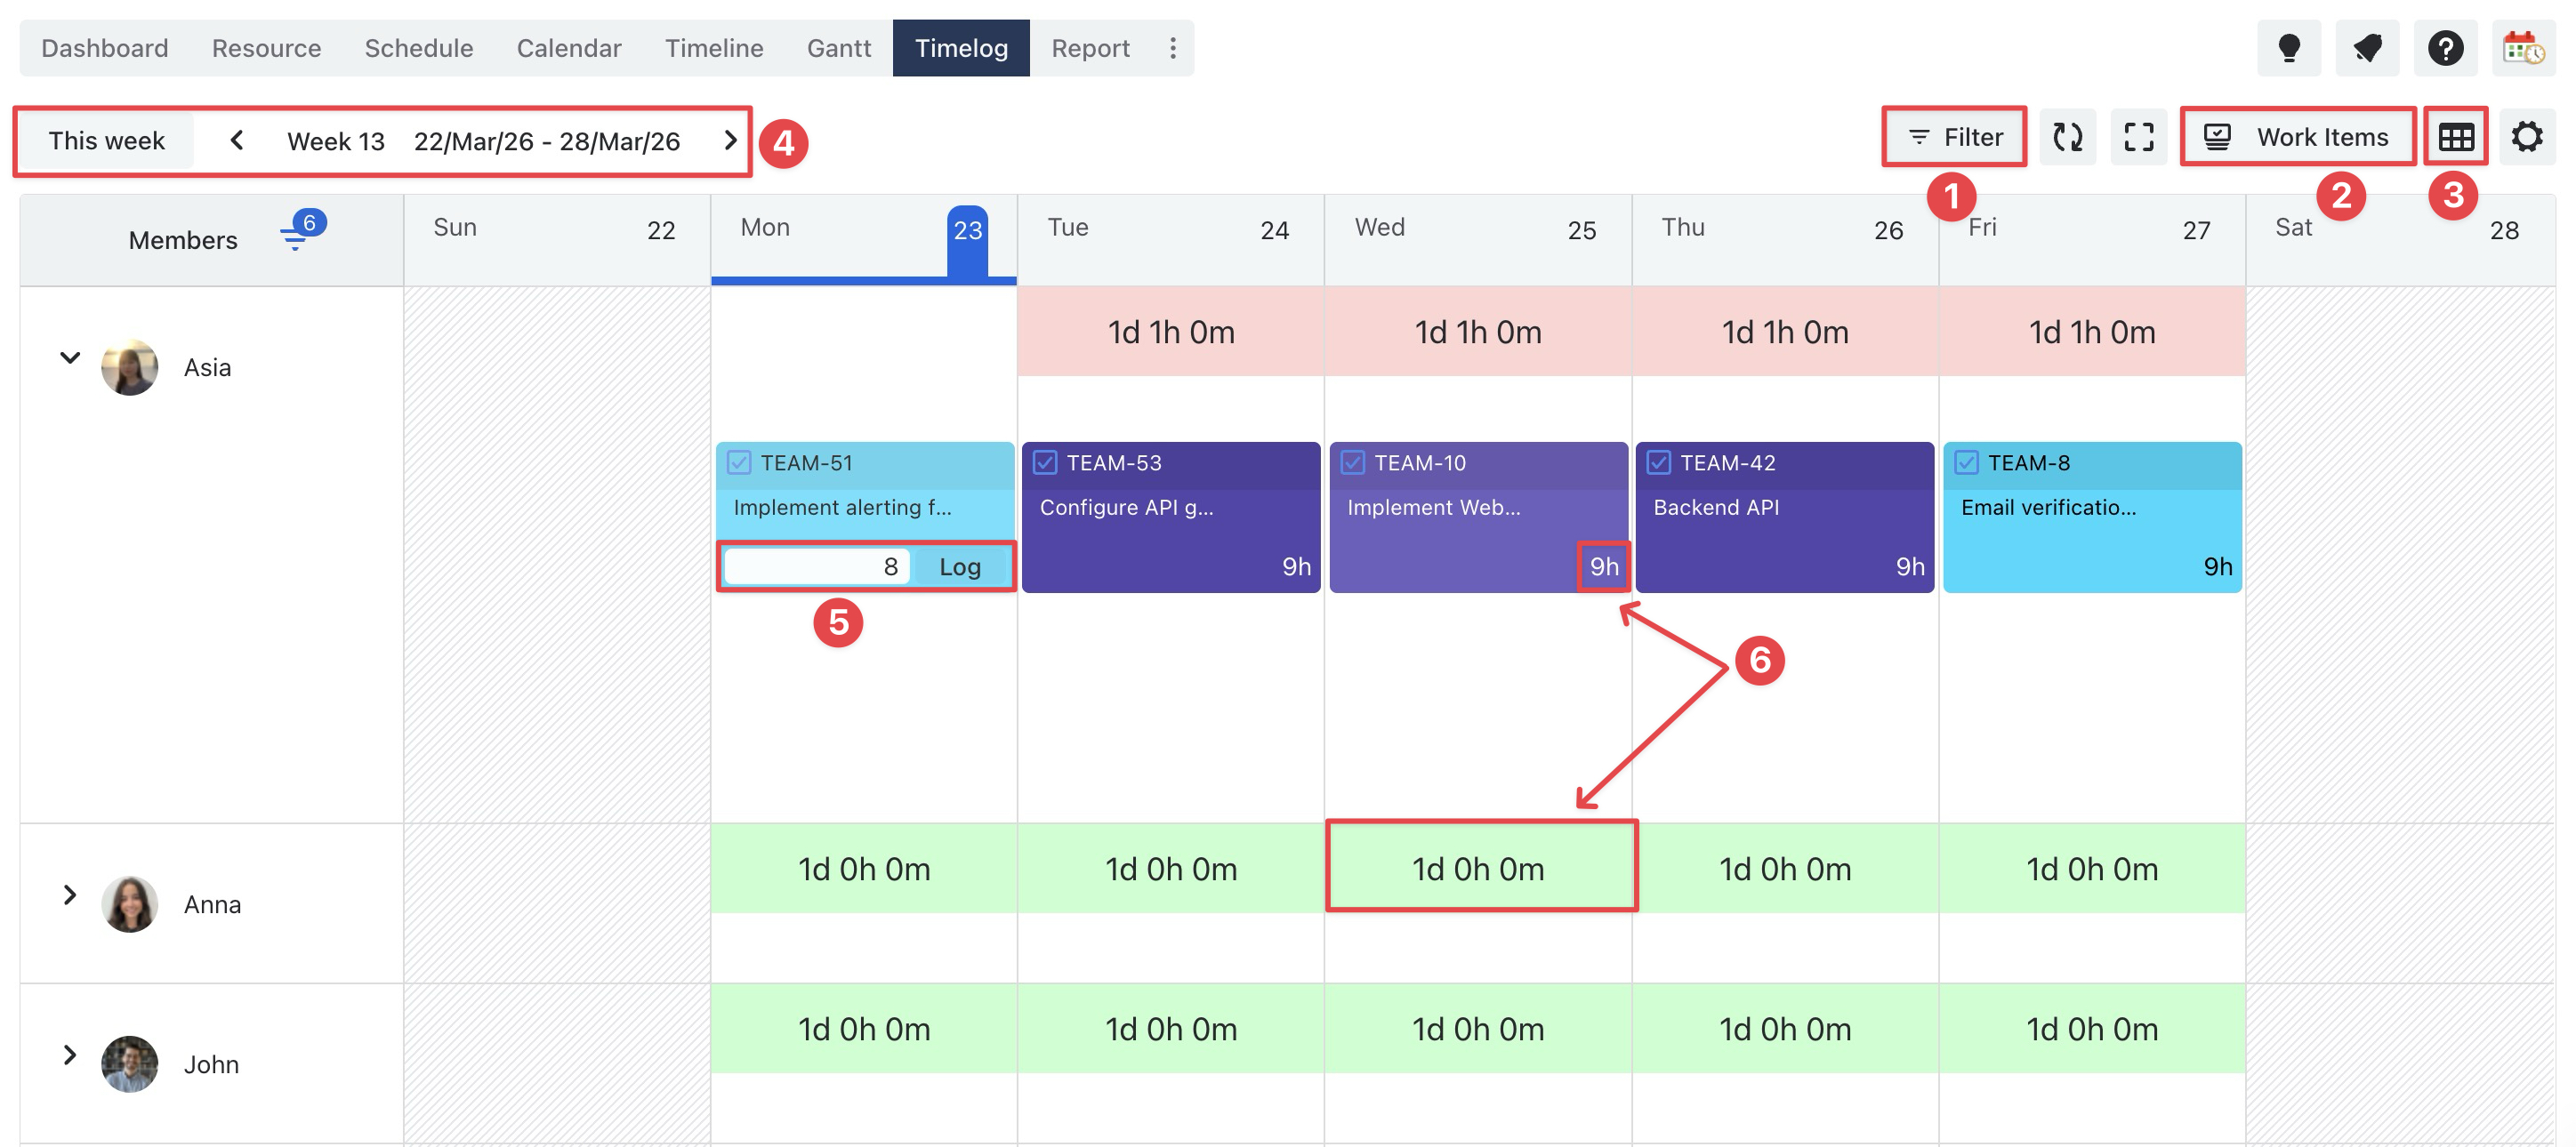The height and width of the screenshot is (1147, 2576).
Task: Open the announcements megaphone icon
Action: tap(2366, 48)
